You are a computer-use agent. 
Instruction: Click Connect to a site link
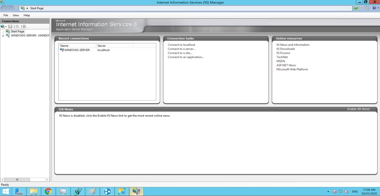pos(180,53)
